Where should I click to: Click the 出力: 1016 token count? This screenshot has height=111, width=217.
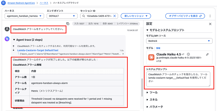93,24
